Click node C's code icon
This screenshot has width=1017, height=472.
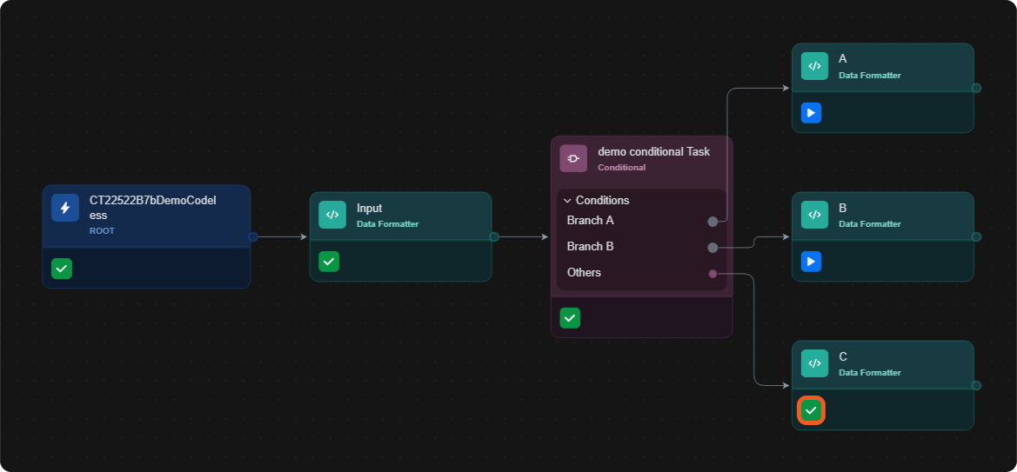[x=814, y=363]
